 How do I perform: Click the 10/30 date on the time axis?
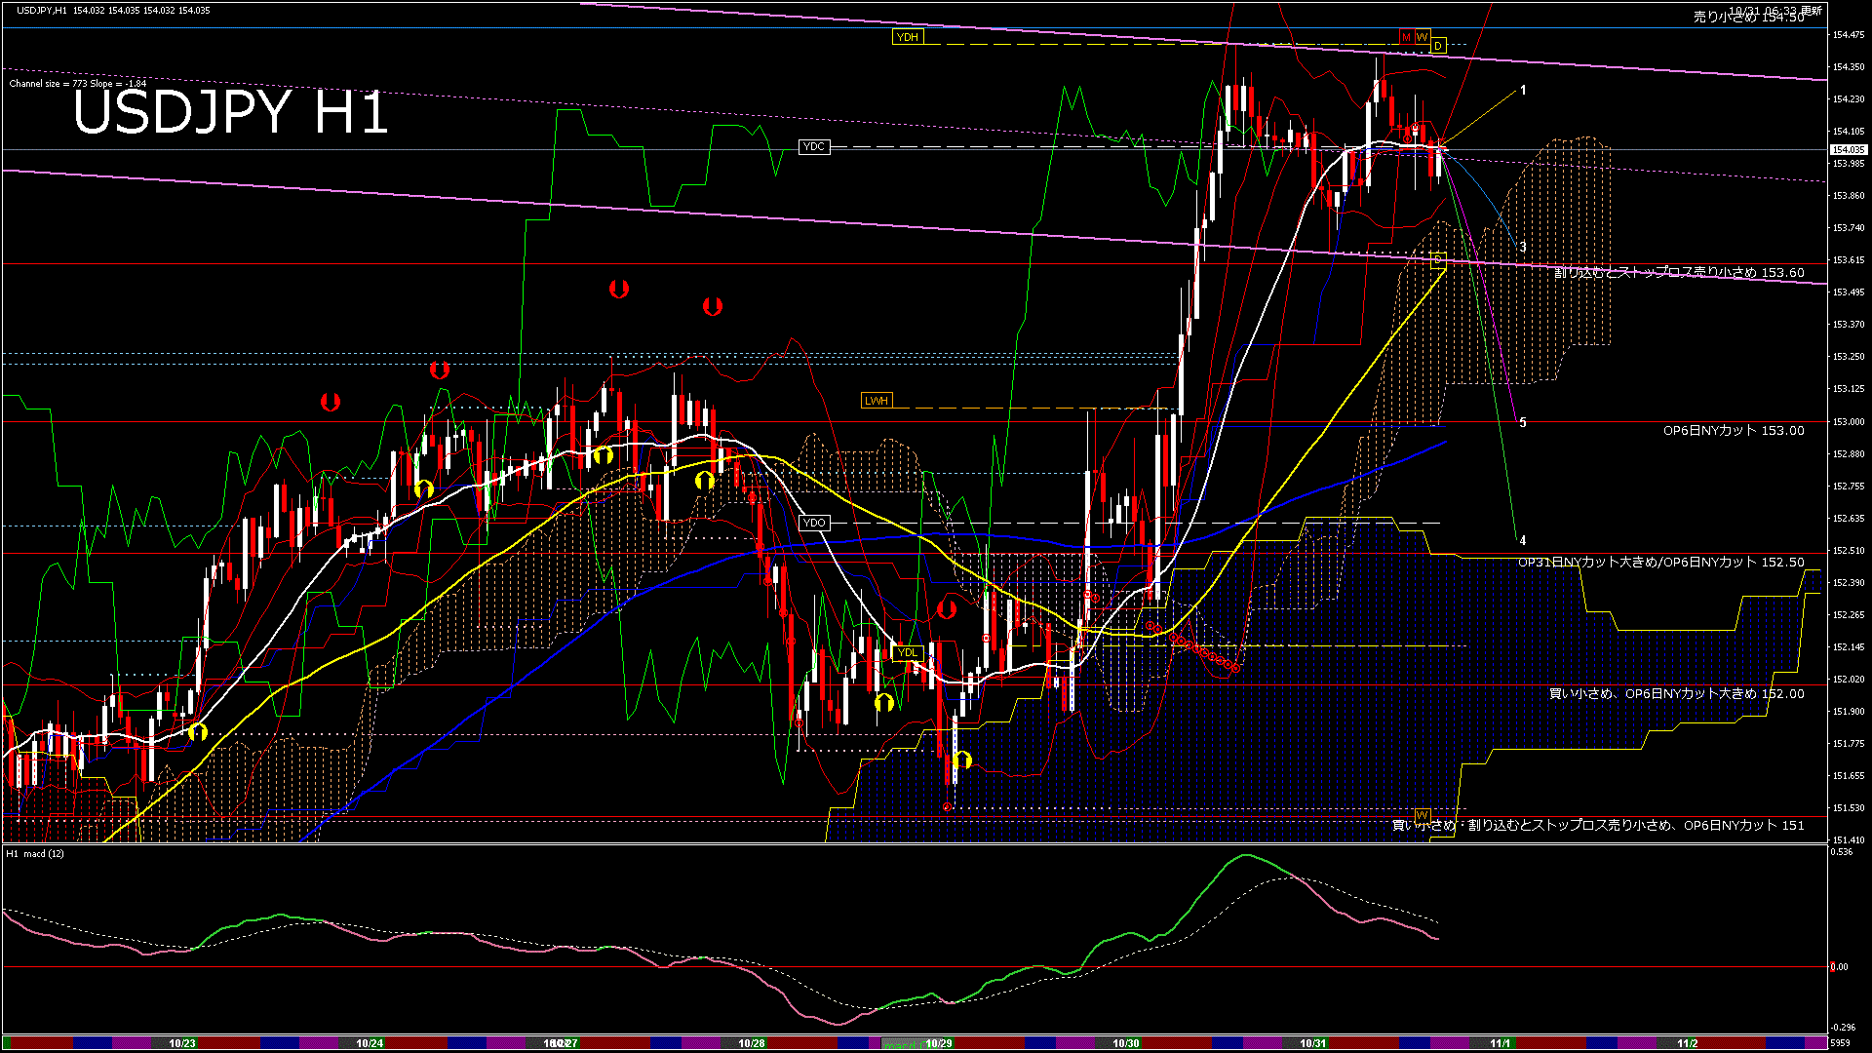[x=1126, y=1043]
